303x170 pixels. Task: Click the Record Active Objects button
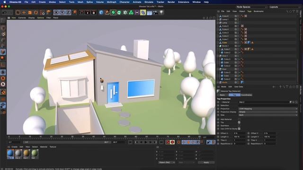coord(168,142)
